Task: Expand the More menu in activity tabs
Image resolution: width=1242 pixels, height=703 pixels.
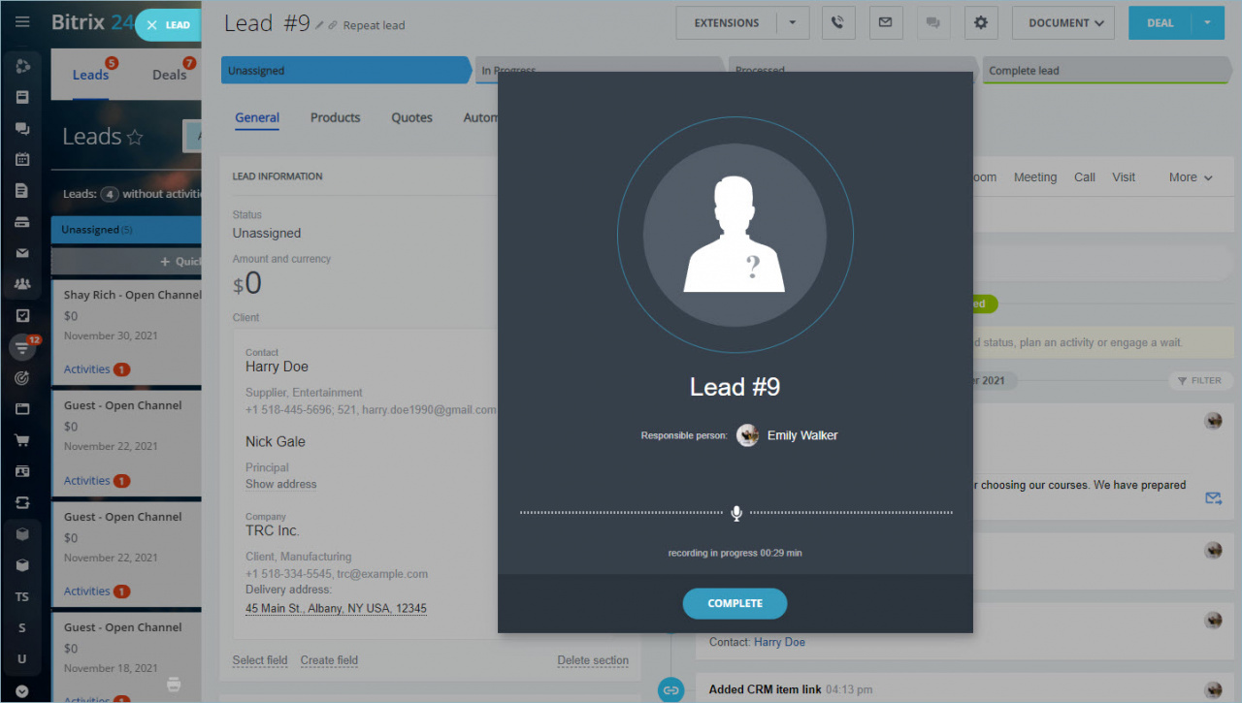Action: point(1191,177)
